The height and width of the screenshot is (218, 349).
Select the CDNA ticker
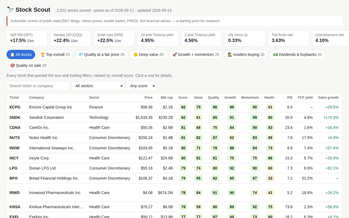tap(15, 128)
